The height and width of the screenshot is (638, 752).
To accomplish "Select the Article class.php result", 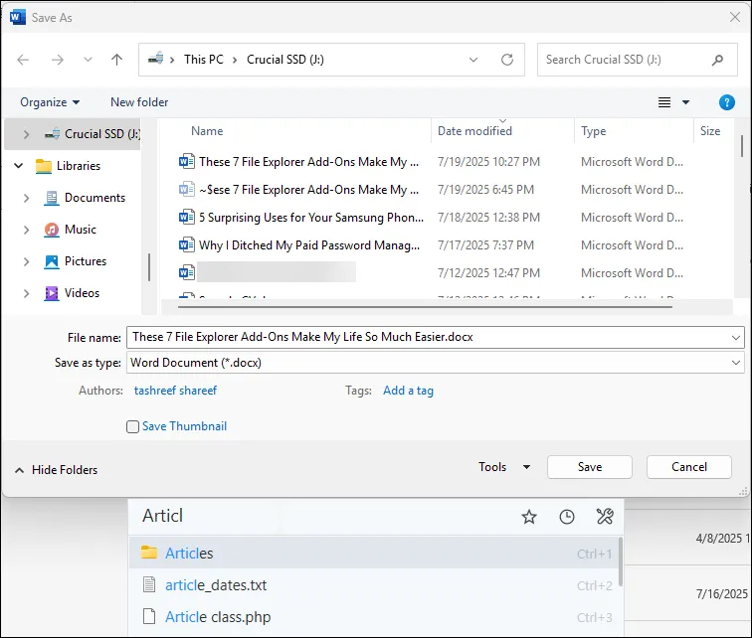I will coord(374,617).
